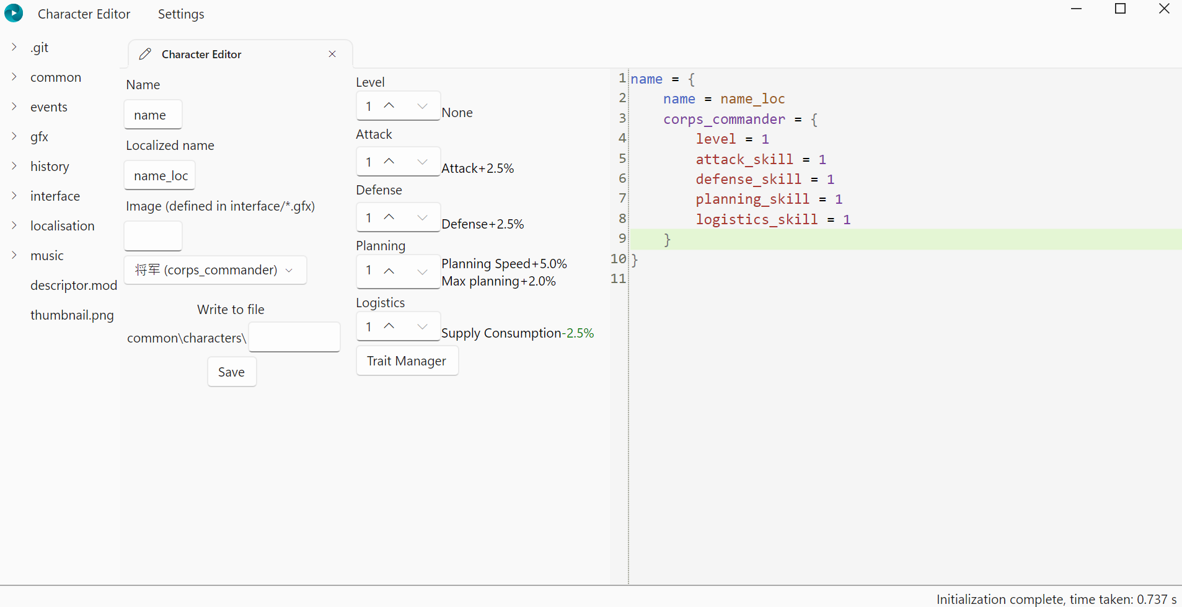Image resolution: width=1182 pixels, height=607 pixels.
Task: Expand the interface folder
Action: click(14, 196)
